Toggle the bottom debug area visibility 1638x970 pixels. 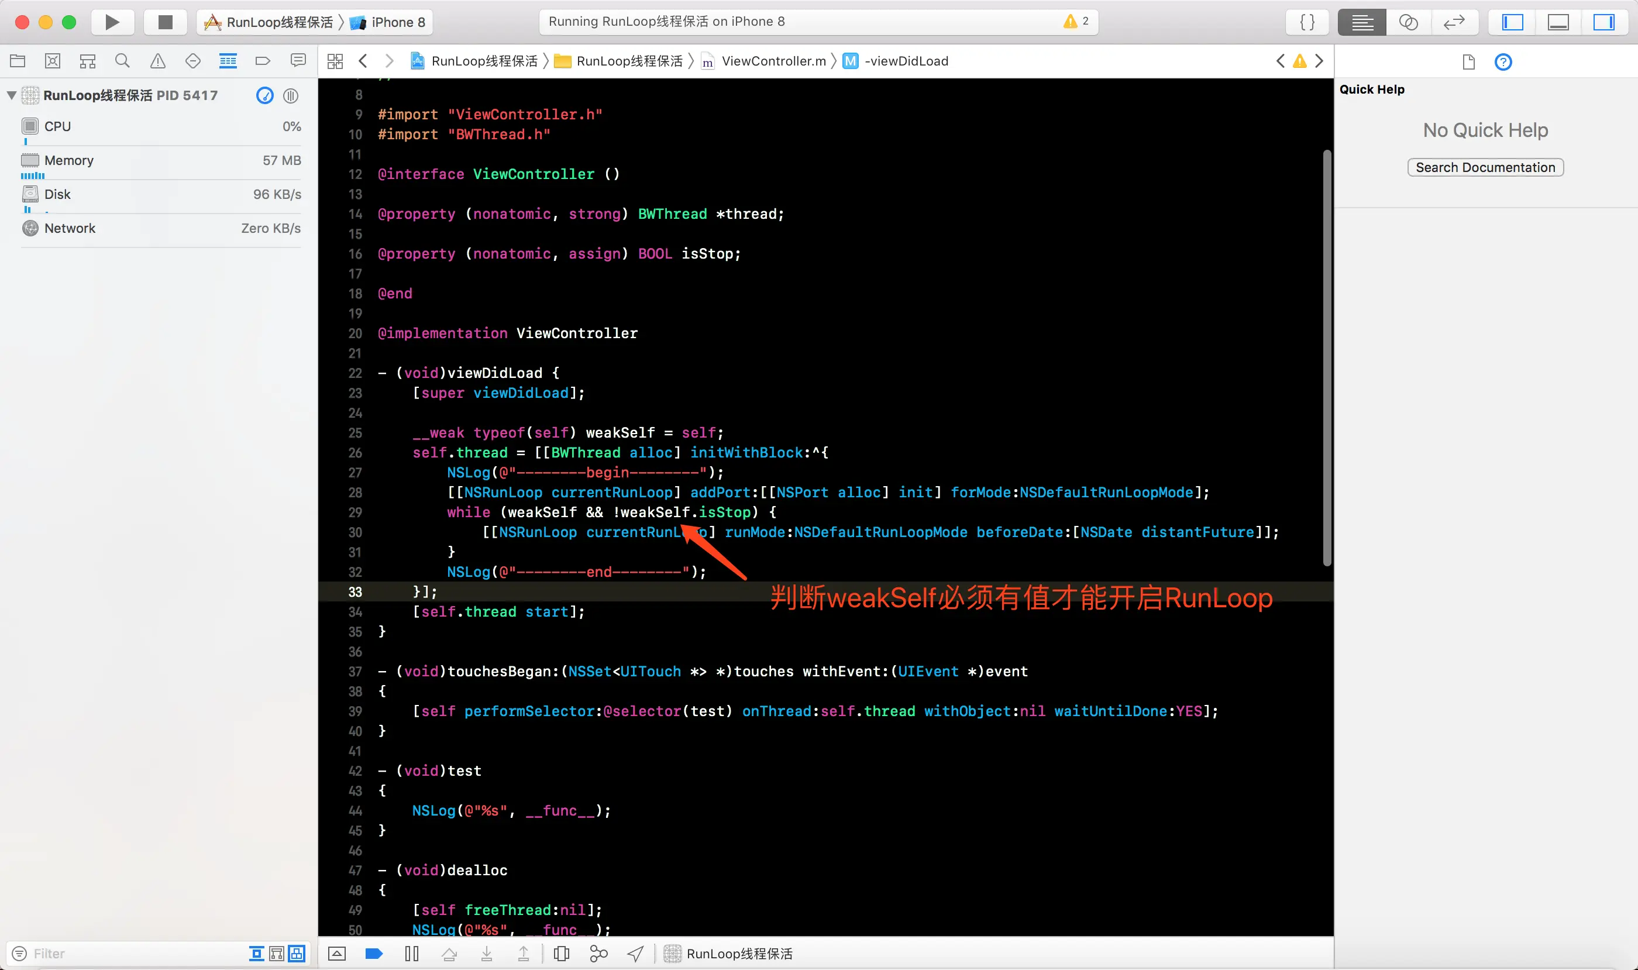point(1558,22)
